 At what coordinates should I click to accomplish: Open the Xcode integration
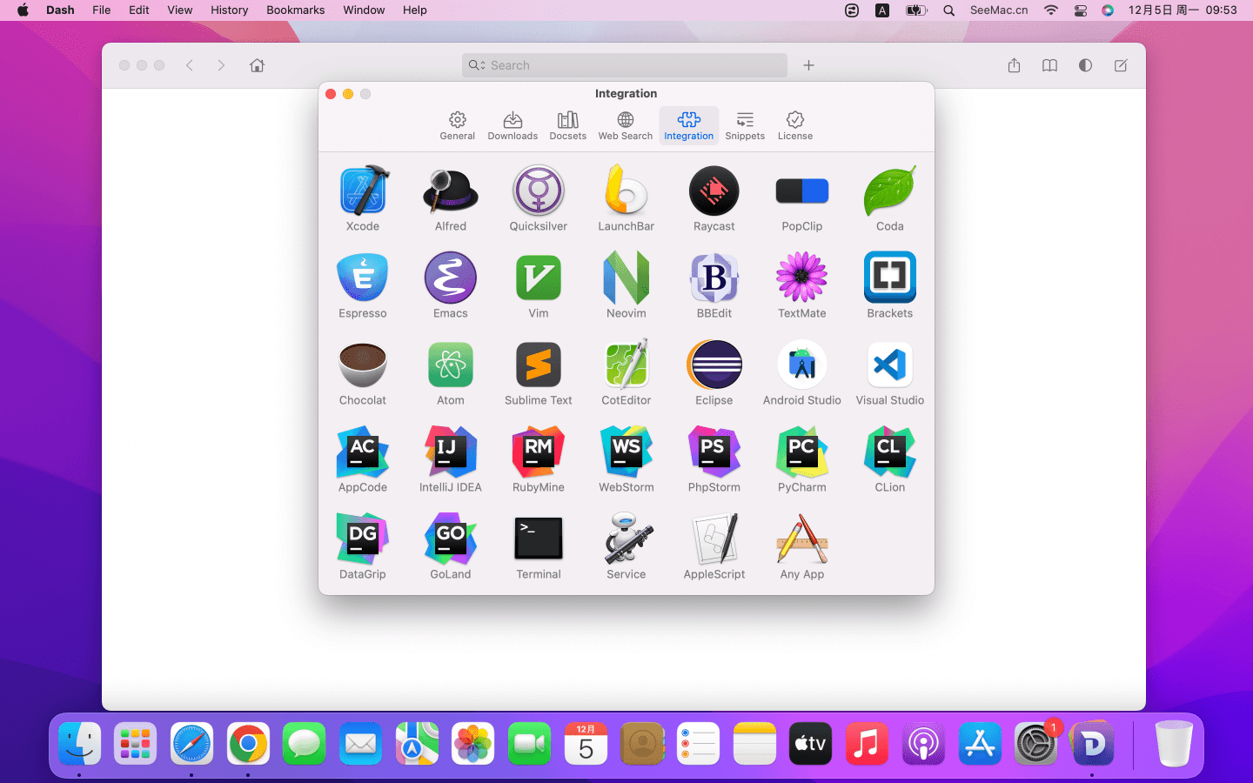[363, 191]
